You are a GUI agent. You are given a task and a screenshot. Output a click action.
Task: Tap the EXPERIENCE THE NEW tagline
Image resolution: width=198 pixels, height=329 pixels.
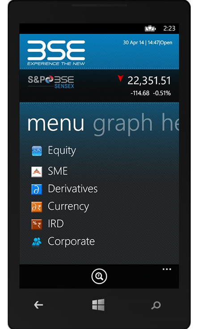click(x=56, y=64)
